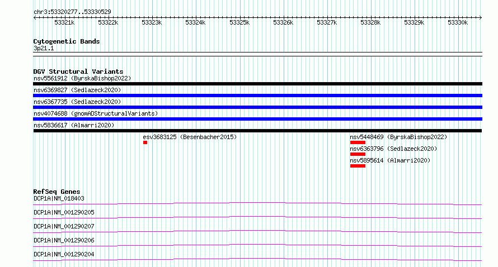
Task: Click the red bar under nsv6363796
Action: (x=358, y=154)
